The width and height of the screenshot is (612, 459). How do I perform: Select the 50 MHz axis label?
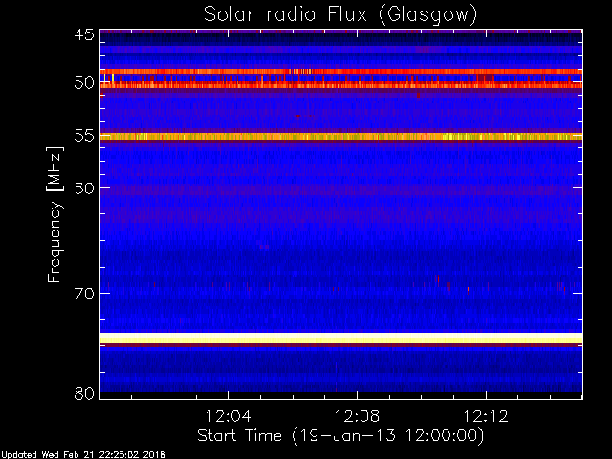tap(84, 83)
